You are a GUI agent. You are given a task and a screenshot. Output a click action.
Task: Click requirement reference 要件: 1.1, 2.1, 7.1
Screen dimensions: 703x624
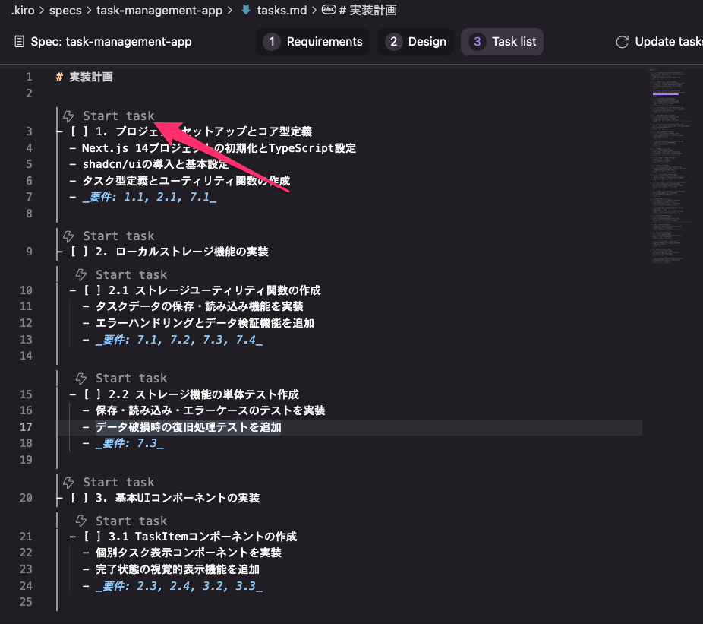[150, 197]
